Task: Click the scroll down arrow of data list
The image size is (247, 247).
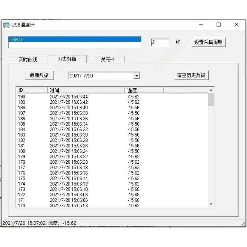Action: coord(211,204)
